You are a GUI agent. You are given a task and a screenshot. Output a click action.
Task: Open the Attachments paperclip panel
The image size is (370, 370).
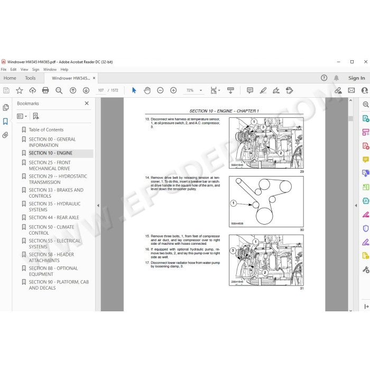point(5,135)
